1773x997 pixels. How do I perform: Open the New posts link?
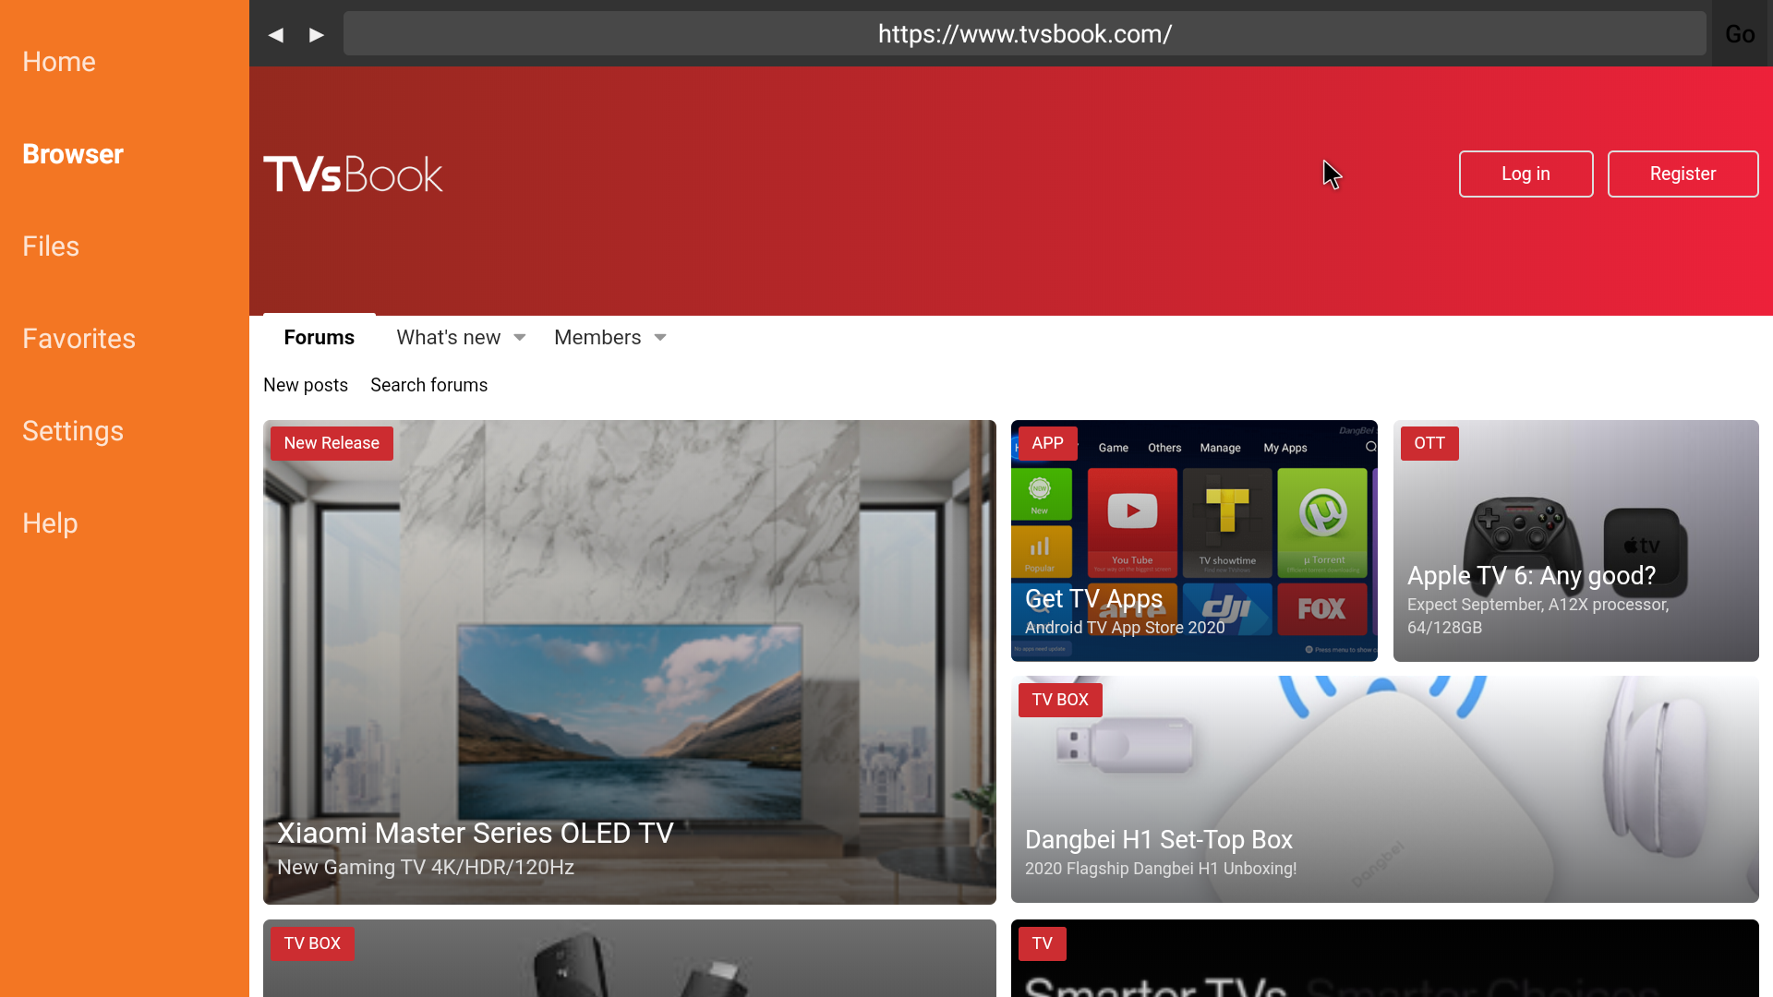pyautogui.click(x=306, y=385)
